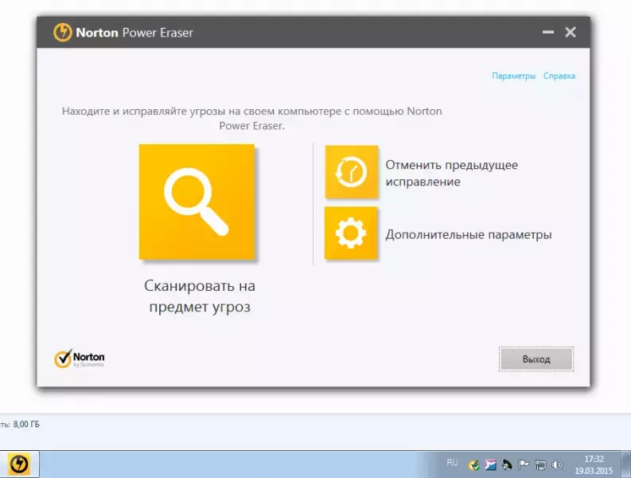This screenshot has width=631, height=478.
Task: Click the Norton checkmark tray icon
Action: coord(474,465)
